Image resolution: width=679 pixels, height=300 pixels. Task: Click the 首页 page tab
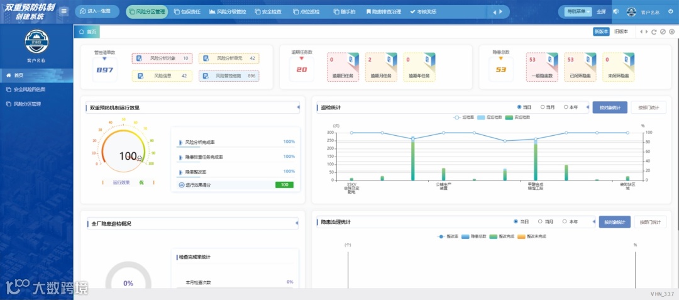pos(87,31)
